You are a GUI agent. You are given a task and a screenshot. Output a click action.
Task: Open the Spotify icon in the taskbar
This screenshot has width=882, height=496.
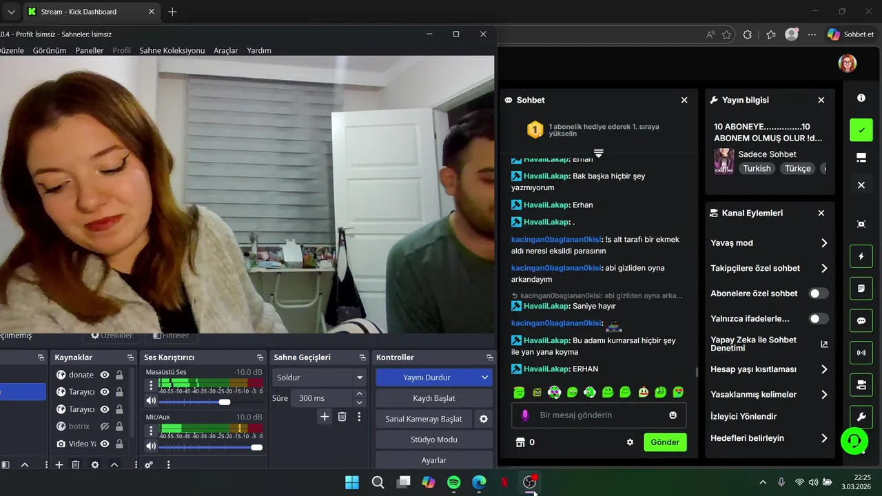[x=453, y=482]
